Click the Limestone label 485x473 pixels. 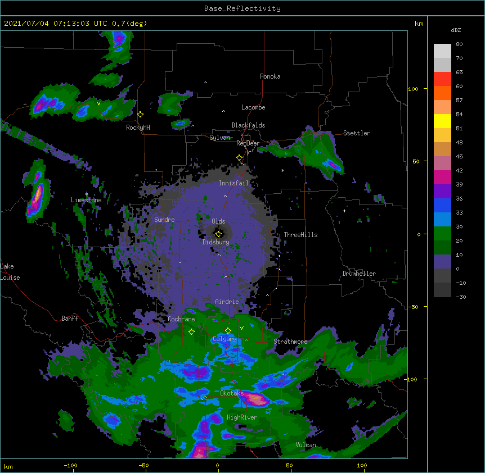pyautogui.click(x=86, y=200)
